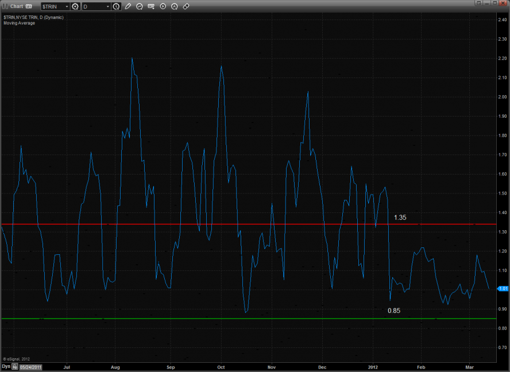The width and height of the screenshot is (510, 372).
Task: Click the Chart panel title label
Action: [x=16, y=6]
